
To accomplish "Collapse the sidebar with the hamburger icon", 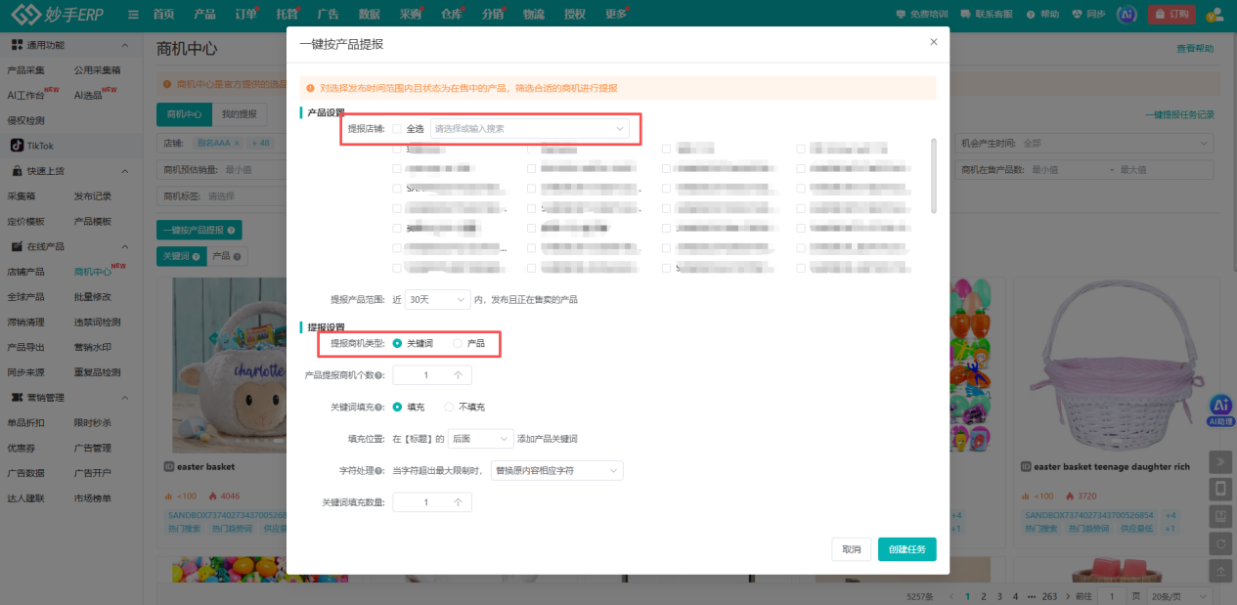I will pyautogui.click(x=133, y=15).
